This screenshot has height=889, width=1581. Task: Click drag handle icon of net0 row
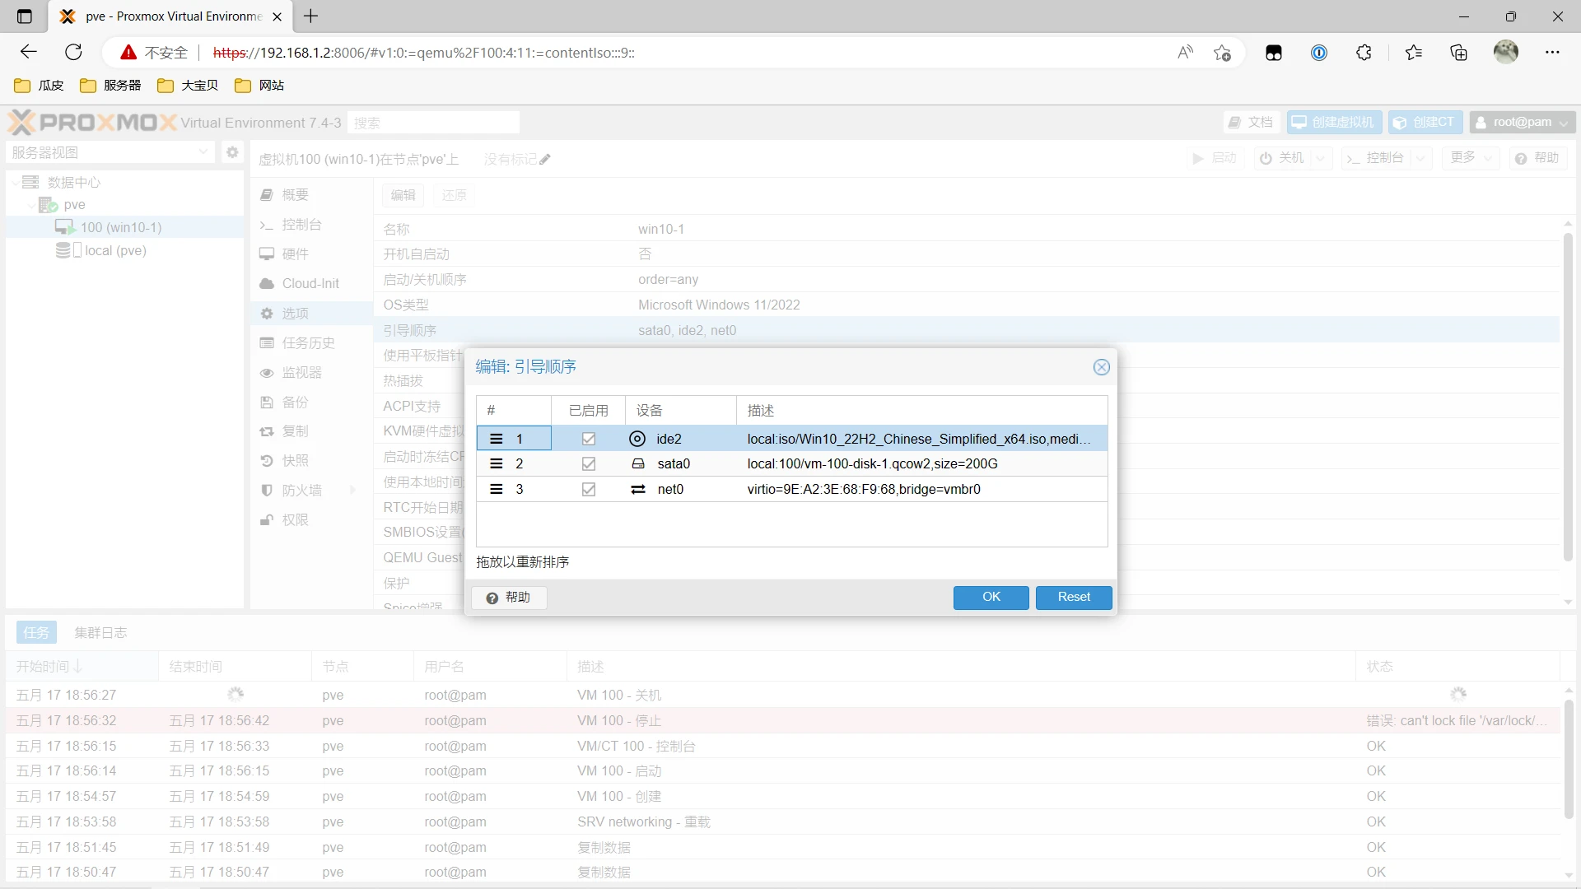[x=496, y=489]
